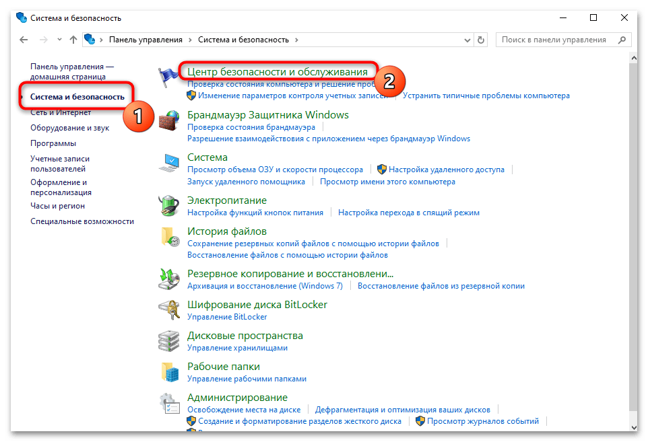Open the 'Система' heading link
The width and height of the screenshot is (648, 442).
click(207, 157)
